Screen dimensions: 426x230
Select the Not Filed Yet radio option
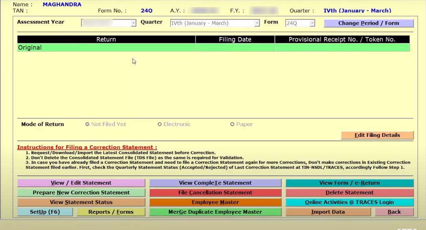[x=87, y=124]
